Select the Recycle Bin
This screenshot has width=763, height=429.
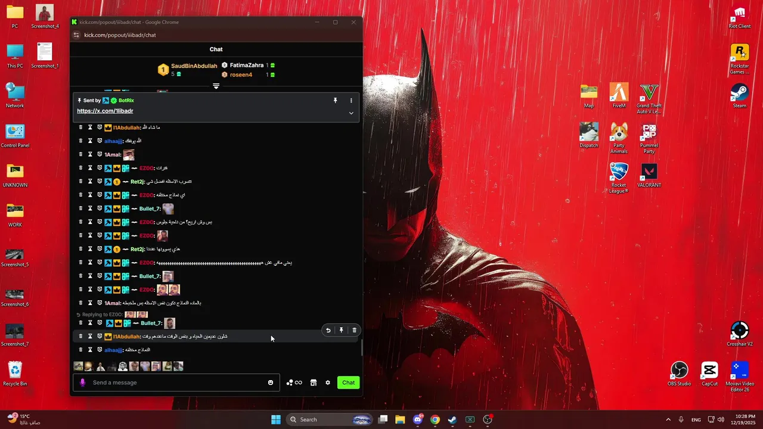click(15, 374)
